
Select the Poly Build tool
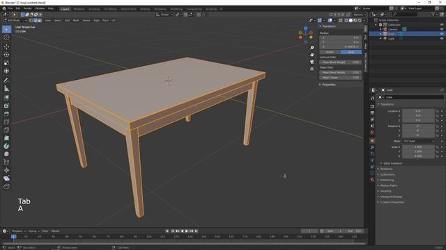click(x=6, y=138)
